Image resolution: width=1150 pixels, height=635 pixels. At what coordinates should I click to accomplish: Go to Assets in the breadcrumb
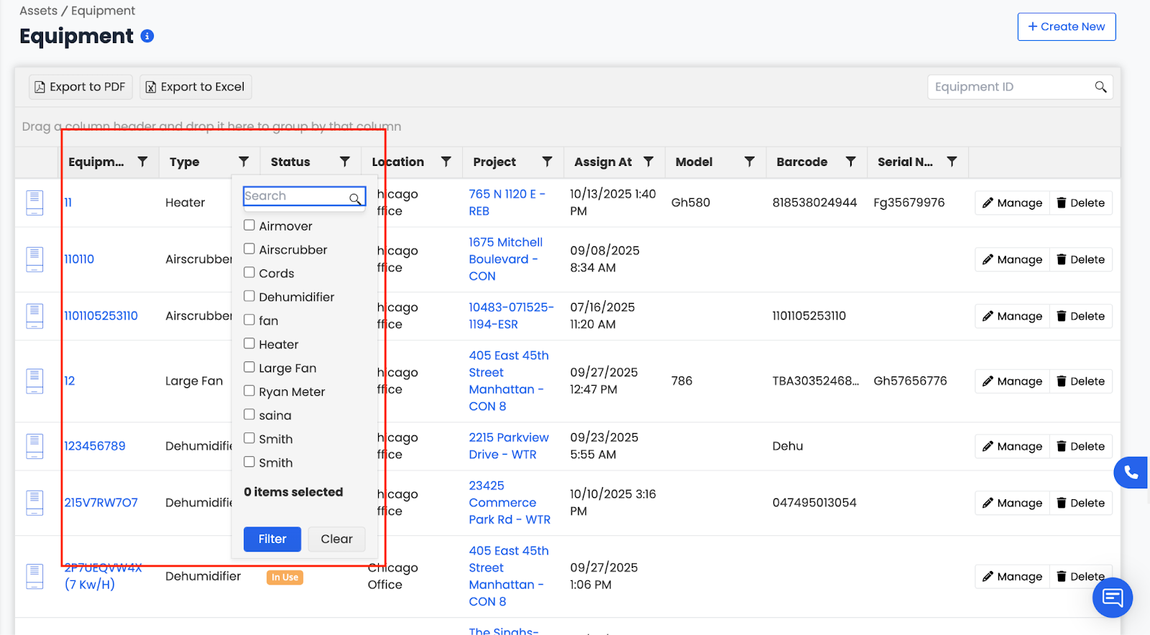[x=38, y=11]
